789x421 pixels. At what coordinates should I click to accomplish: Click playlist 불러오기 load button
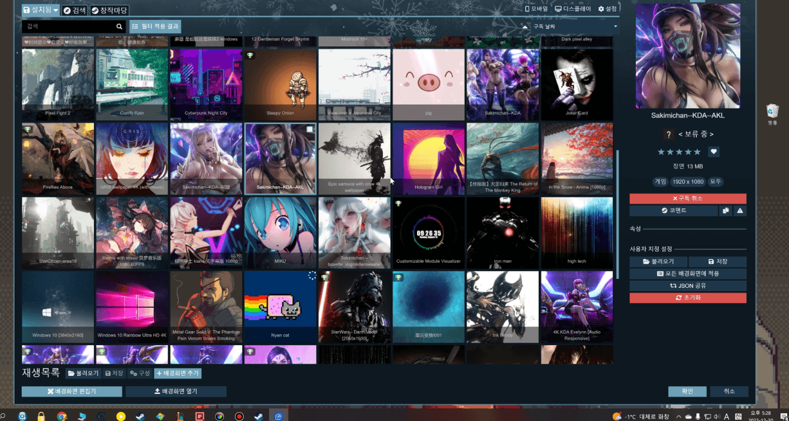pos(83,373)
